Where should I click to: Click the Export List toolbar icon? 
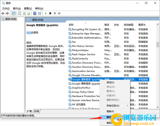(29, 13)
